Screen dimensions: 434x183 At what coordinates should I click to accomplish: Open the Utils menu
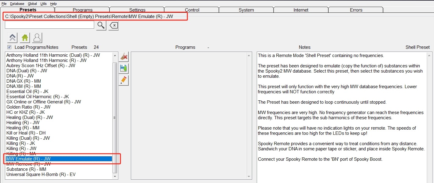43,4
